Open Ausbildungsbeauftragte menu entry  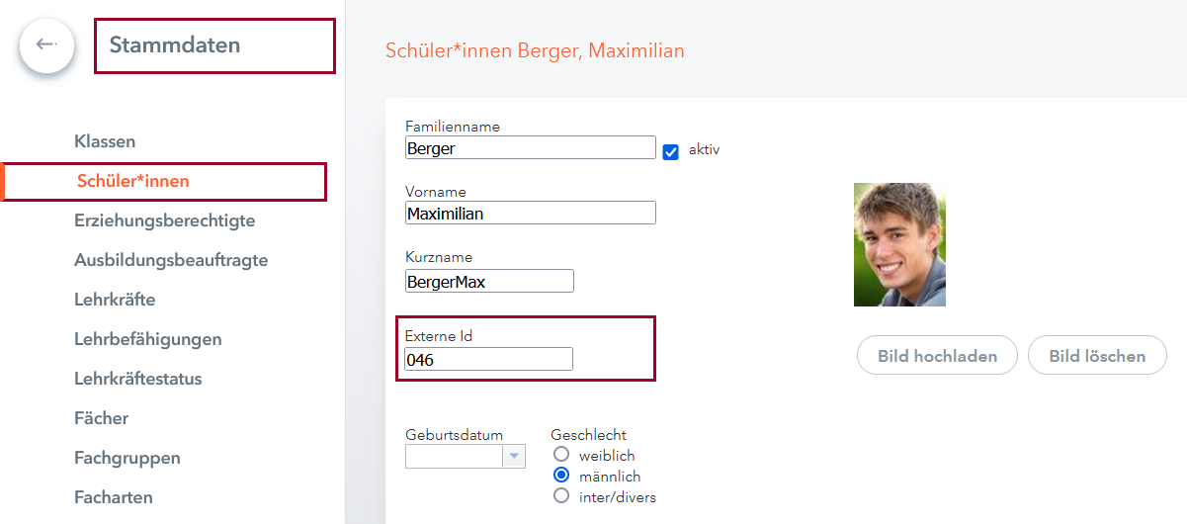[171, 260]
